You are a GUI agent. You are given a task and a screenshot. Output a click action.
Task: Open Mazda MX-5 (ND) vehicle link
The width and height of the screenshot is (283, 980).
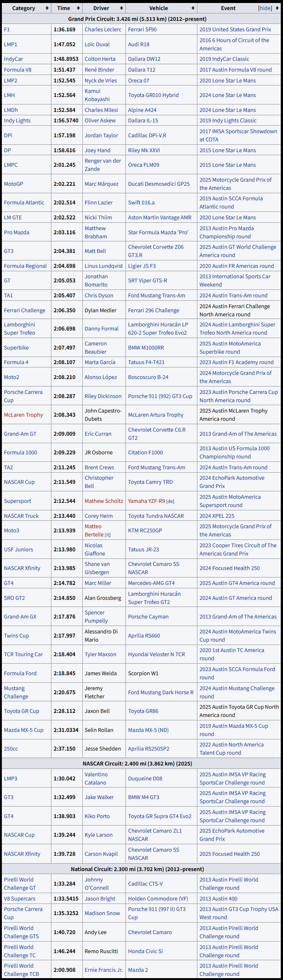pos(148,730)
